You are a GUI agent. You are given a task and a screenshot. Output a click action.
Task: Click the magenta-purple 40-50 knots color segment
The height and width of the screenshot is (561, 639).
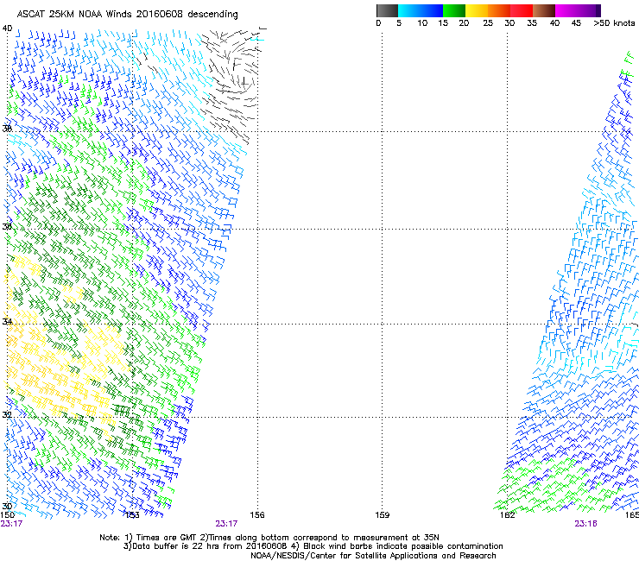[x=578, y=10]
